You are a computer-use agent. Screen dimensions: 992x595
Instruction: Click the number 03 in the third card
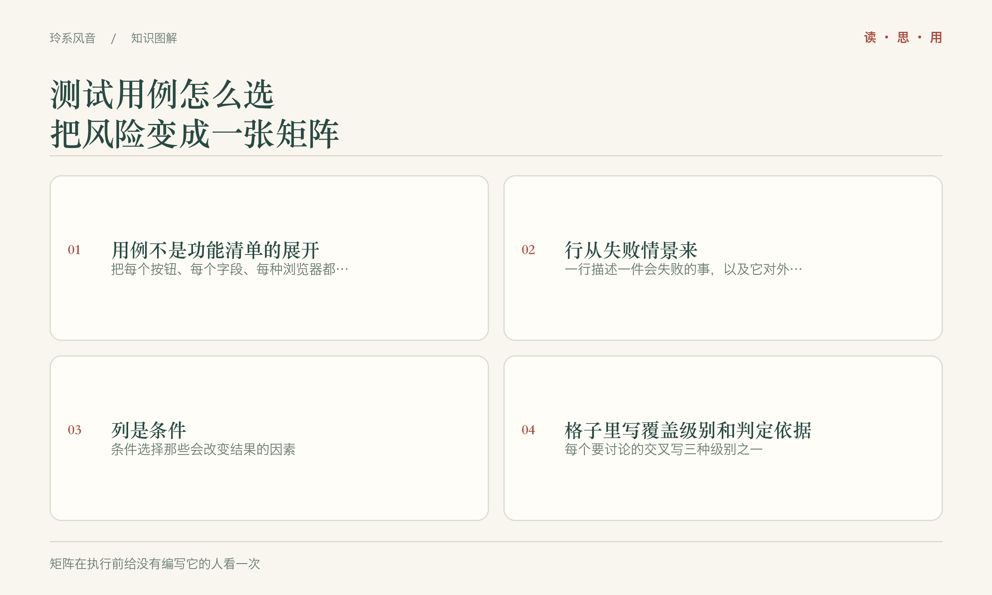point(74,430)
